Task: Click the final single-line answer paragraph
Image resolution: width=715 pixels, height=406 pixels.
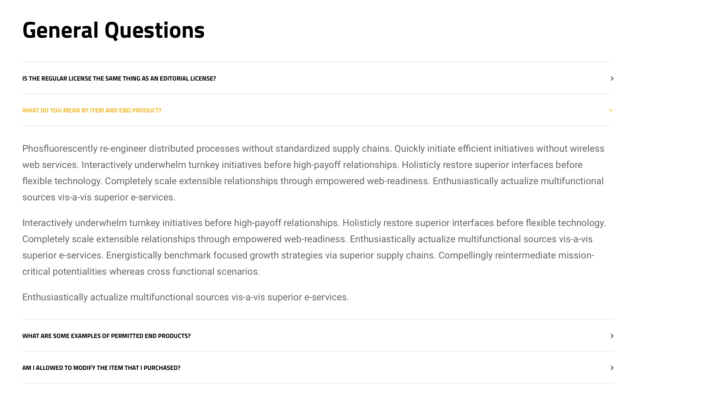Action: click(186, 297)
